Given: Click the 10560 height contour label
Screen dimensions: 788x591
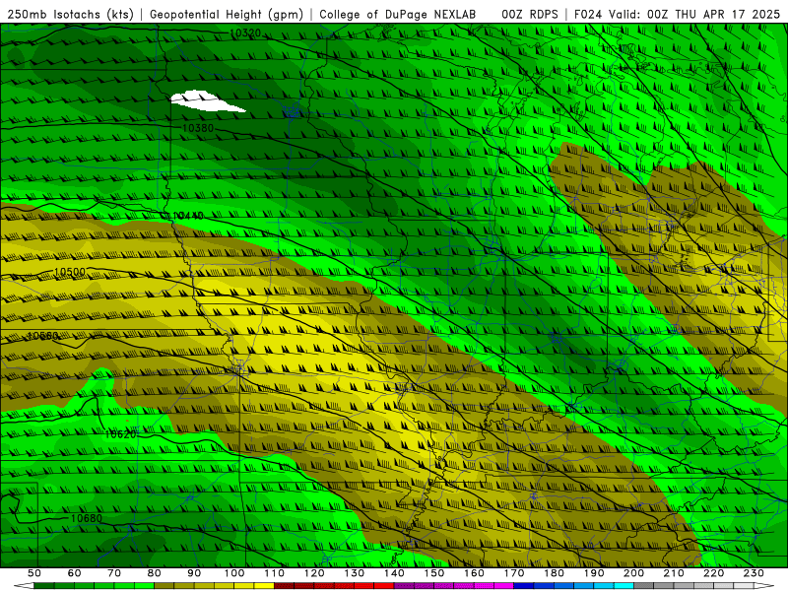Looking at the screenshot, I should [x=42, y=336].
